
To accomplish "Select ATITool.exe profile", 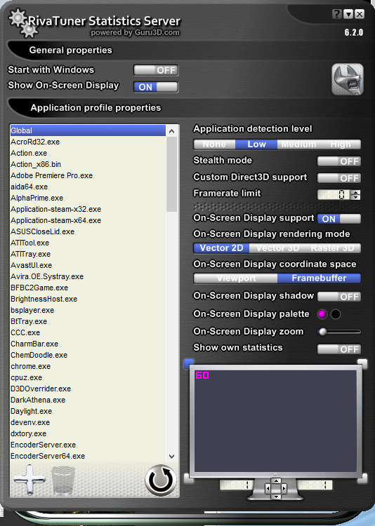I will click(x=88, y=243).
